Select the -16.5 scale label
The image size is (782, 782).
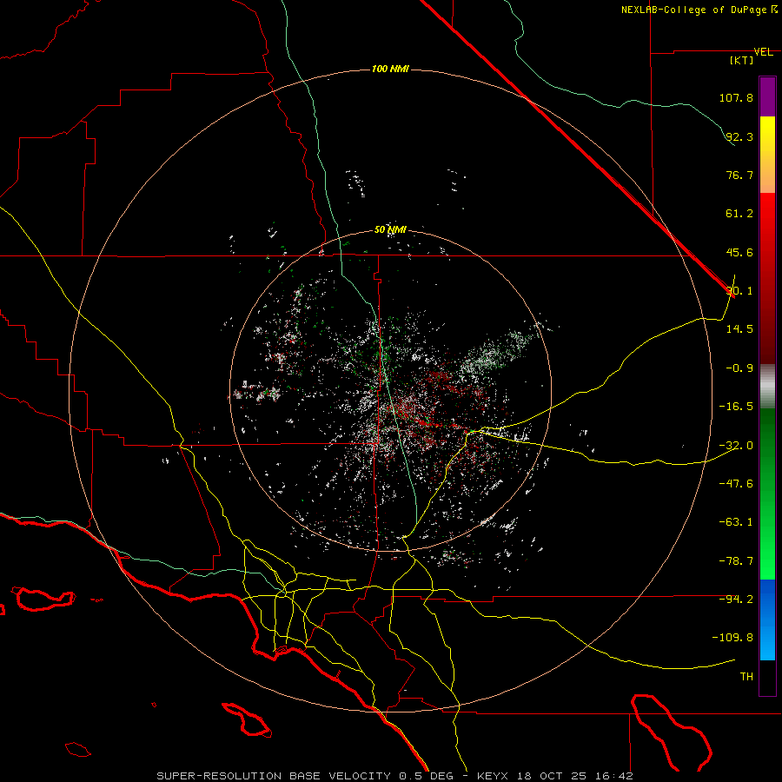[736, 407]
